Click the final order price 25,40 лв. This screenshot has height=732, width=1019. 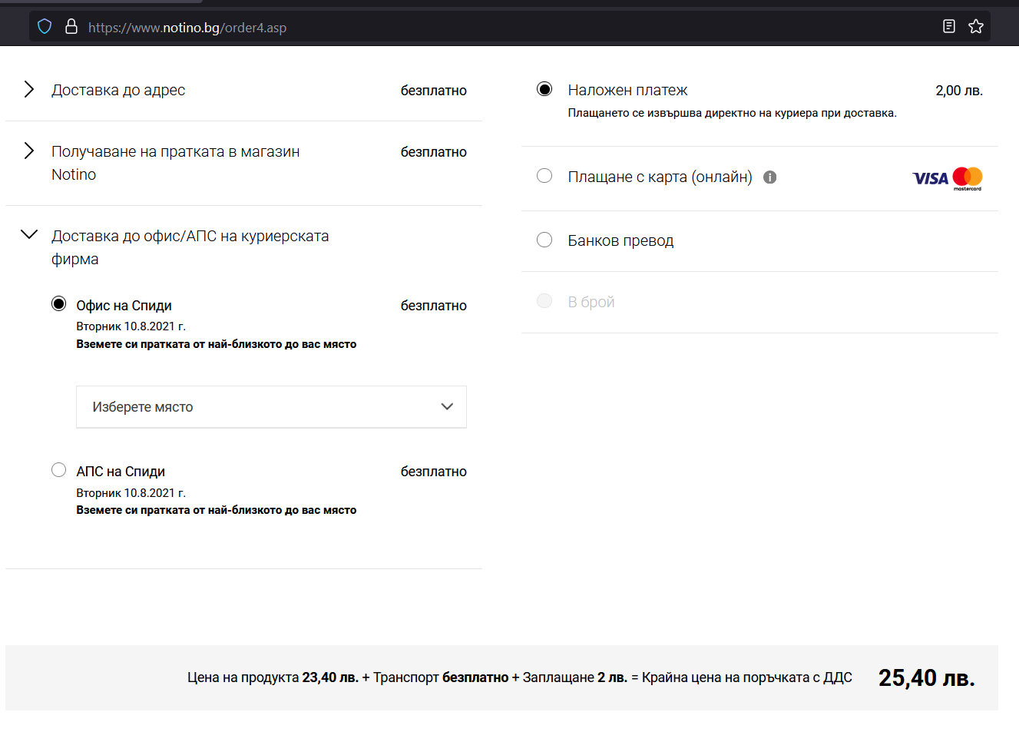(x=926, y=678)
